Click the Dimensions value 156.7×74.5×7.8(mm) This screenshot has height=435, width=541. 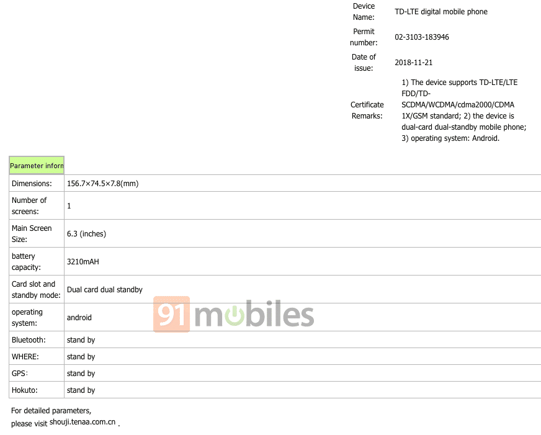[x=103, y=184]
